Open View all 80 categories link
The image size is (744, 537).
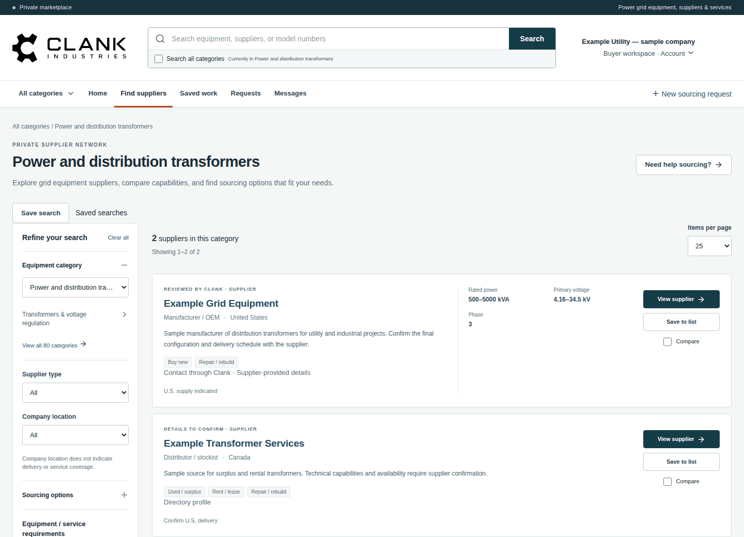pyautogui.click(x=54, y=345)
